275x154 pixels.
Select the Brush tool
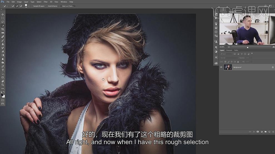(2, 40)
